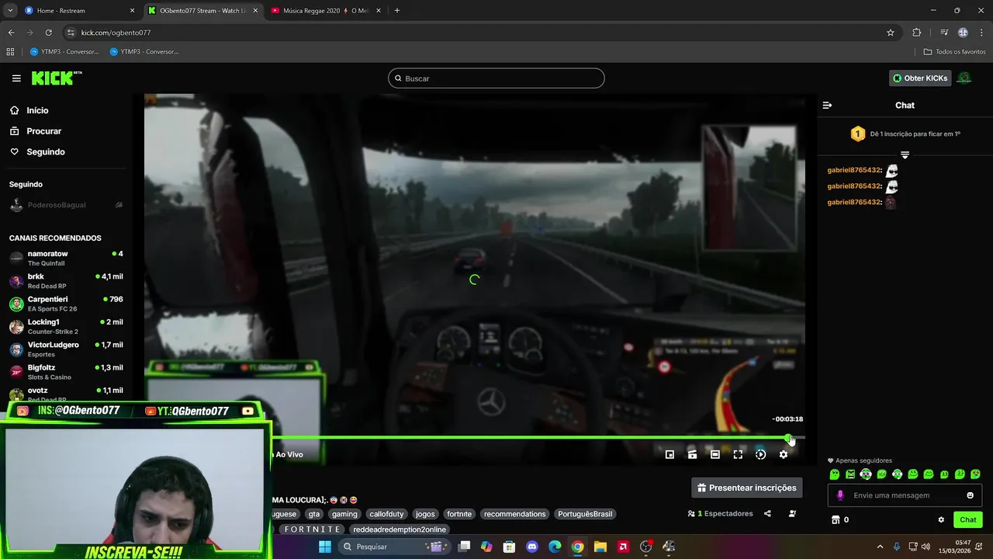Viewport: 993px width, 559px height.
Task: Toggle theater mode in the video player
Action: [715, 455]
